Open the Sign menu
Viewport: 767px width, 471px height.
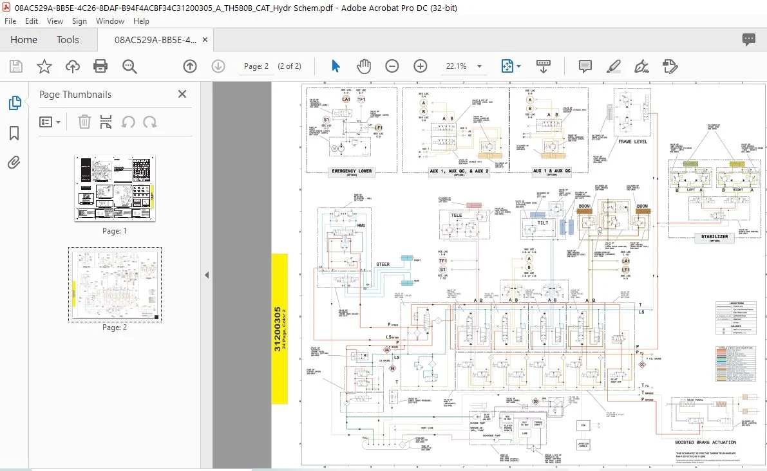pyautogui.click(x=79, y=21)
